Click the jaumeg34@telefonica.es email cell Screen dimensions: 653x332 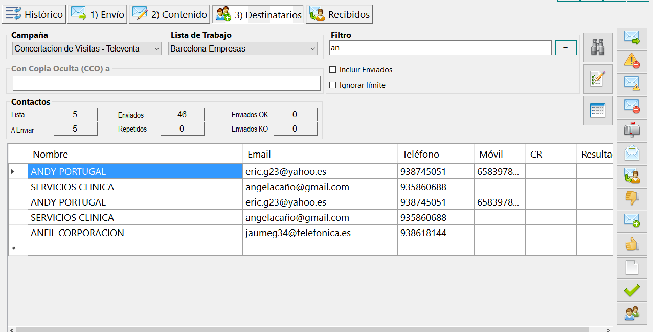[x=320, y=233]
